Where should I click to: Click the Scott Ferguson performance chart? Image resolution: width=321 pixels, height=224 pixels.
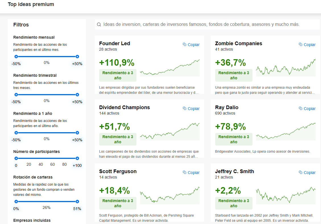170,196
